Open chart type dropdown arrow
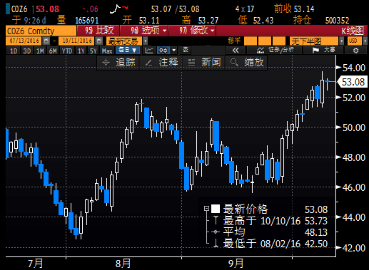 [x=174, y=51]
